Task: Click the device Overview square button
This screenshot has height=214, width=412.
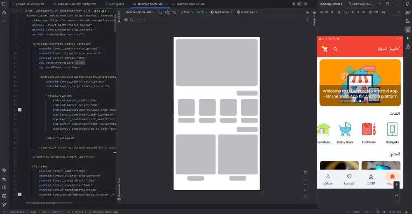Action: (364, 12)
